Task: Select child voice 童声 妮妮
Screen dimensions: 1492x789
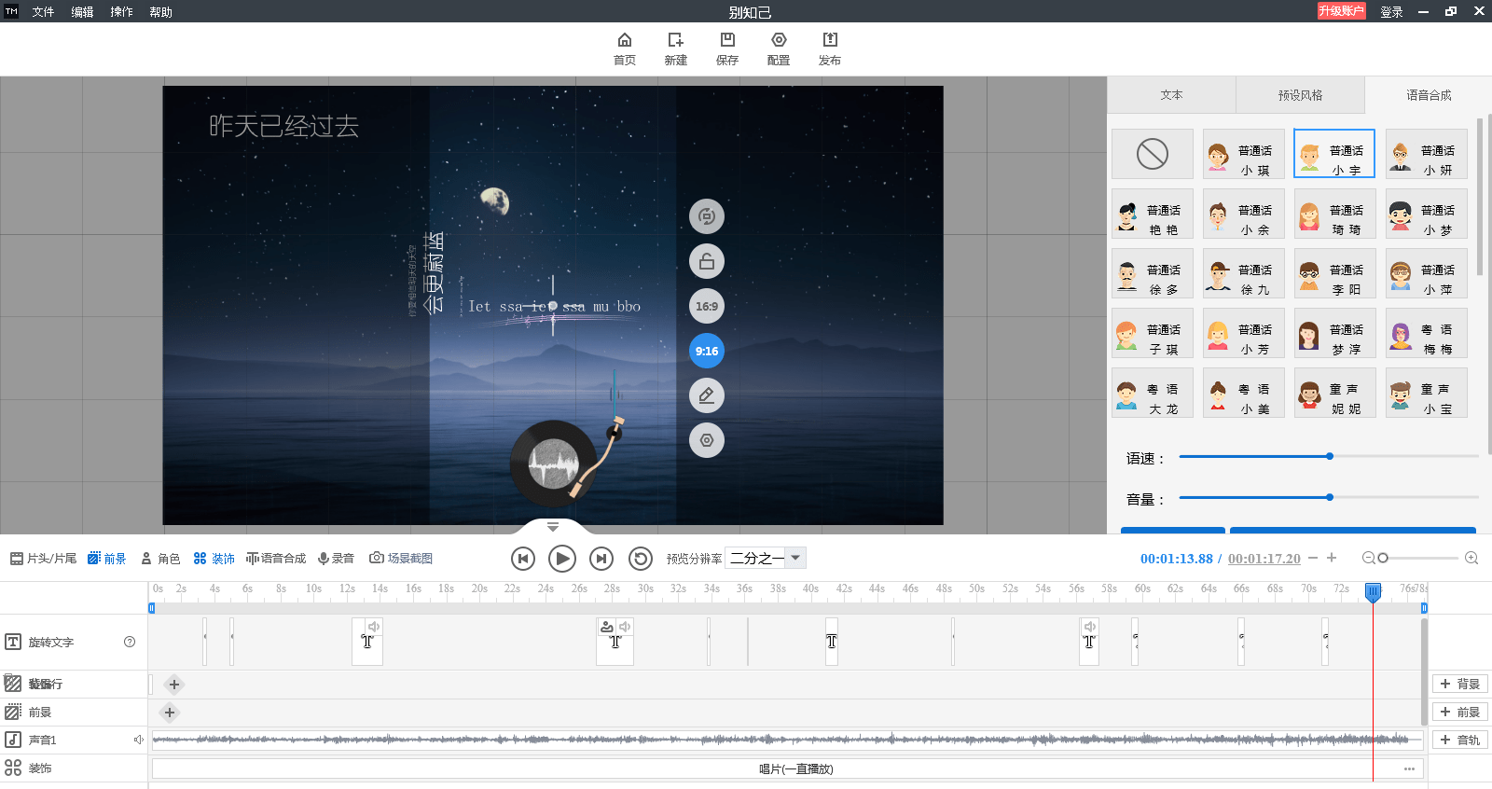Action: tap(1335, 393)
